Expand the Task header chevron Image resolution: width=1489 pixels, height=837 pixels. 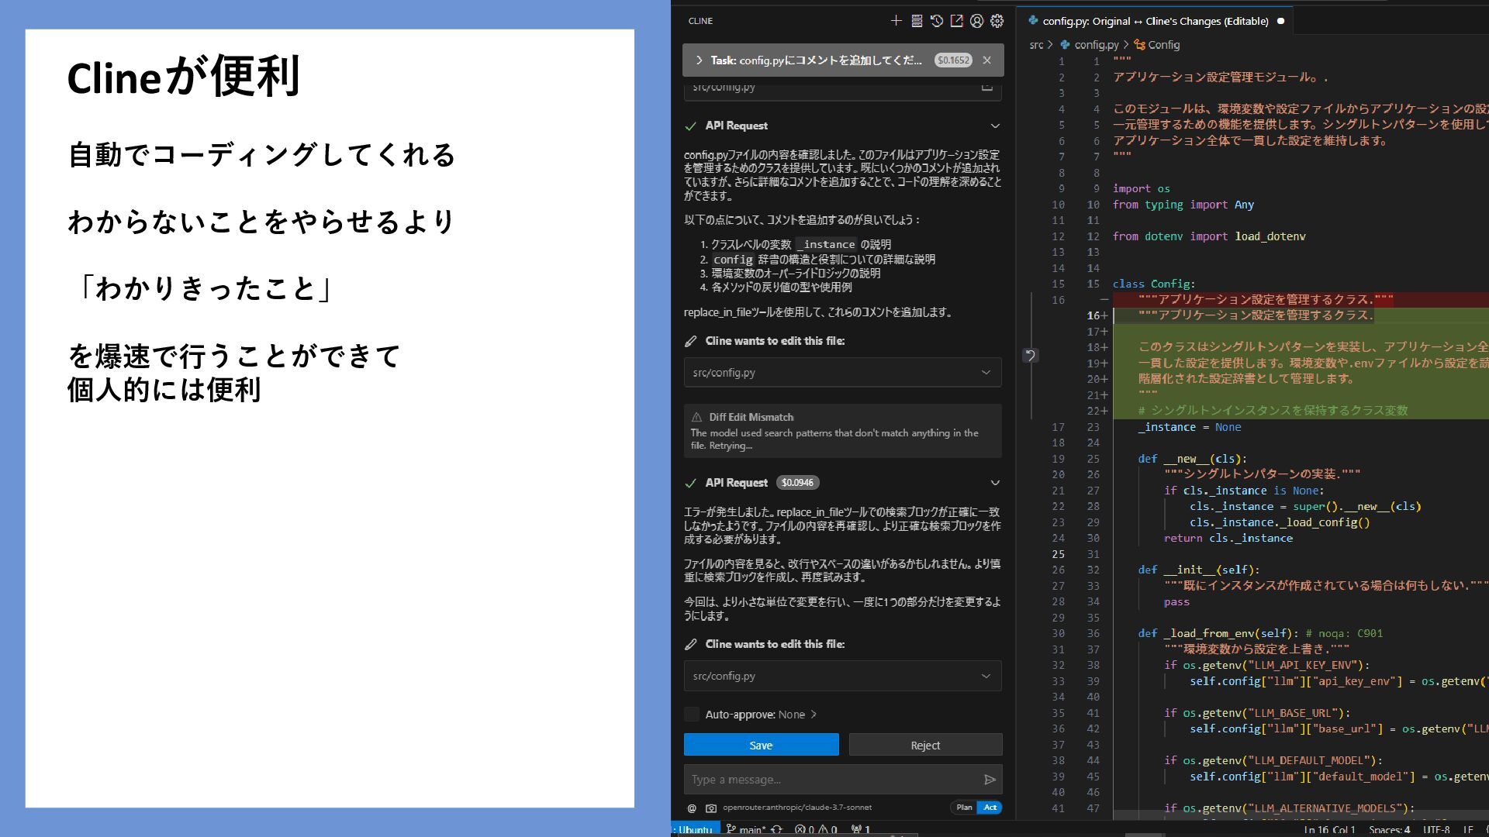coord(699,60)
